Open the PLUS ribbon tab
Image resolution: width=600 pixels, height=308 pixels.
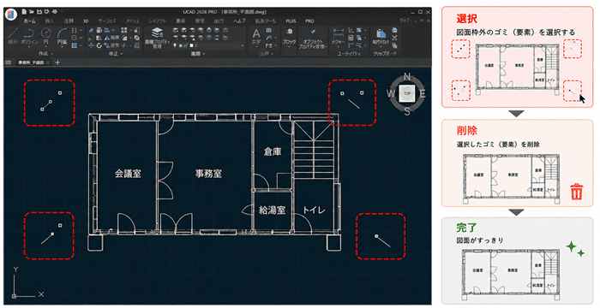(x=291, y=21)
